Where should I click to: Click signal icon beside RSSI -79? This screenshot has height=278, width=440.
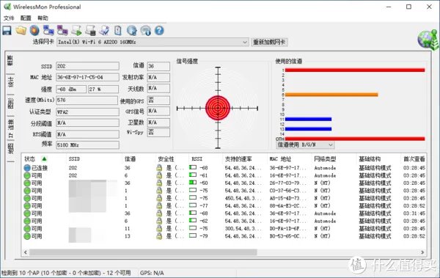(193, 236)
